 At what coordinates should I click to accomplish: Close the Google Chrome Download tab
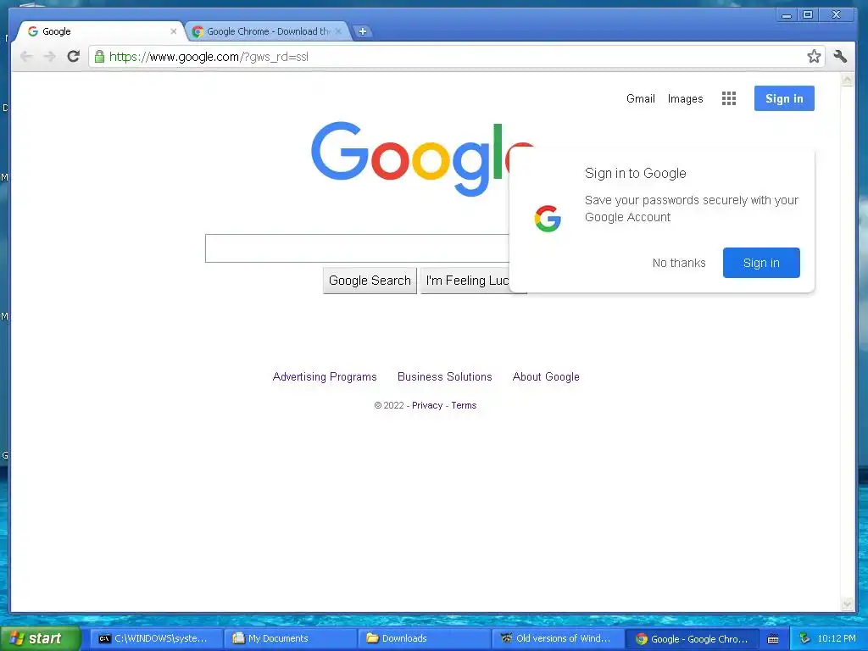click(338, 31)
